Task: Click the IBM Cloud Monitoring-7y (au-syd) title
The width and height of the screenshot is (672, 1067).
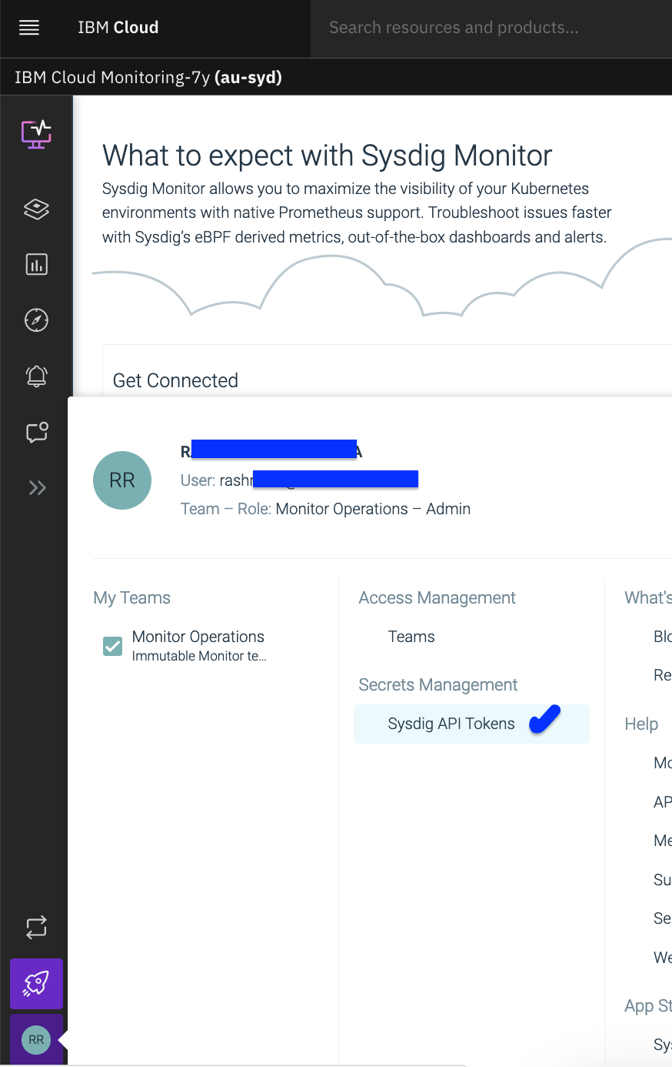Action: pyautogui.click(x=148, y=78)
